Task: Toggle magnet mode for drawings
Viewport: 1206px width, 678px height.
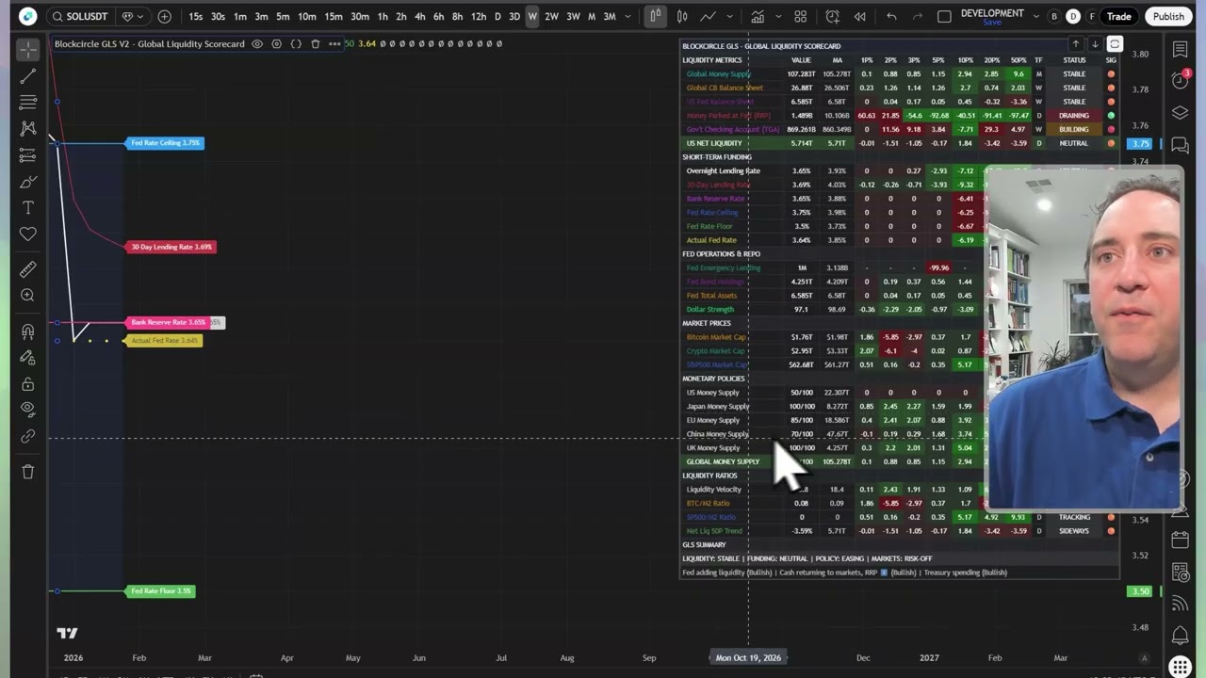Action: click(x=28, y=331)
